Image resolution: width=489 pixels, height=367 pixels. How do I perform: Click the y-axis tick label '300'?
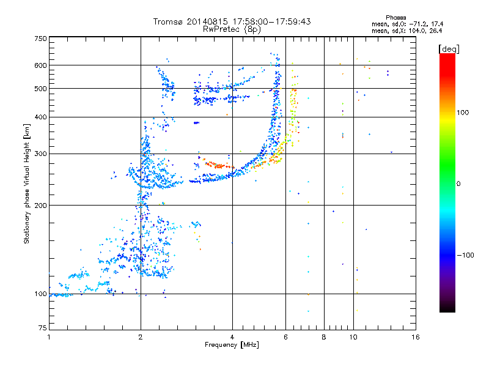click(40, 154)
